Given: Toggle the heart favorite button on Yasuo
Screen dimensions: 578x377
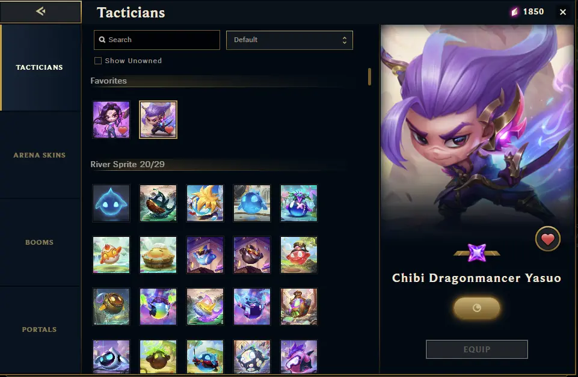Looking at the screenshot, I should (x=548, y=239).
